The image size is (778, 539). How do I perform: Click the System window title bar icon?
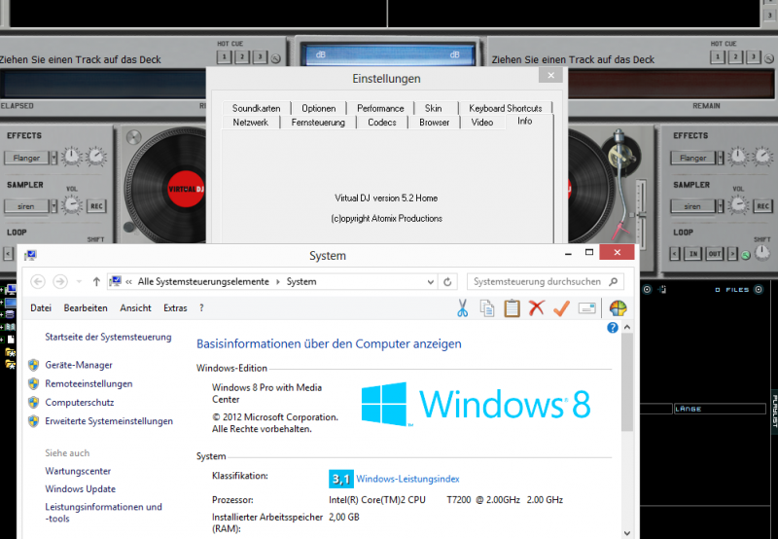click(x=30, y=255)
